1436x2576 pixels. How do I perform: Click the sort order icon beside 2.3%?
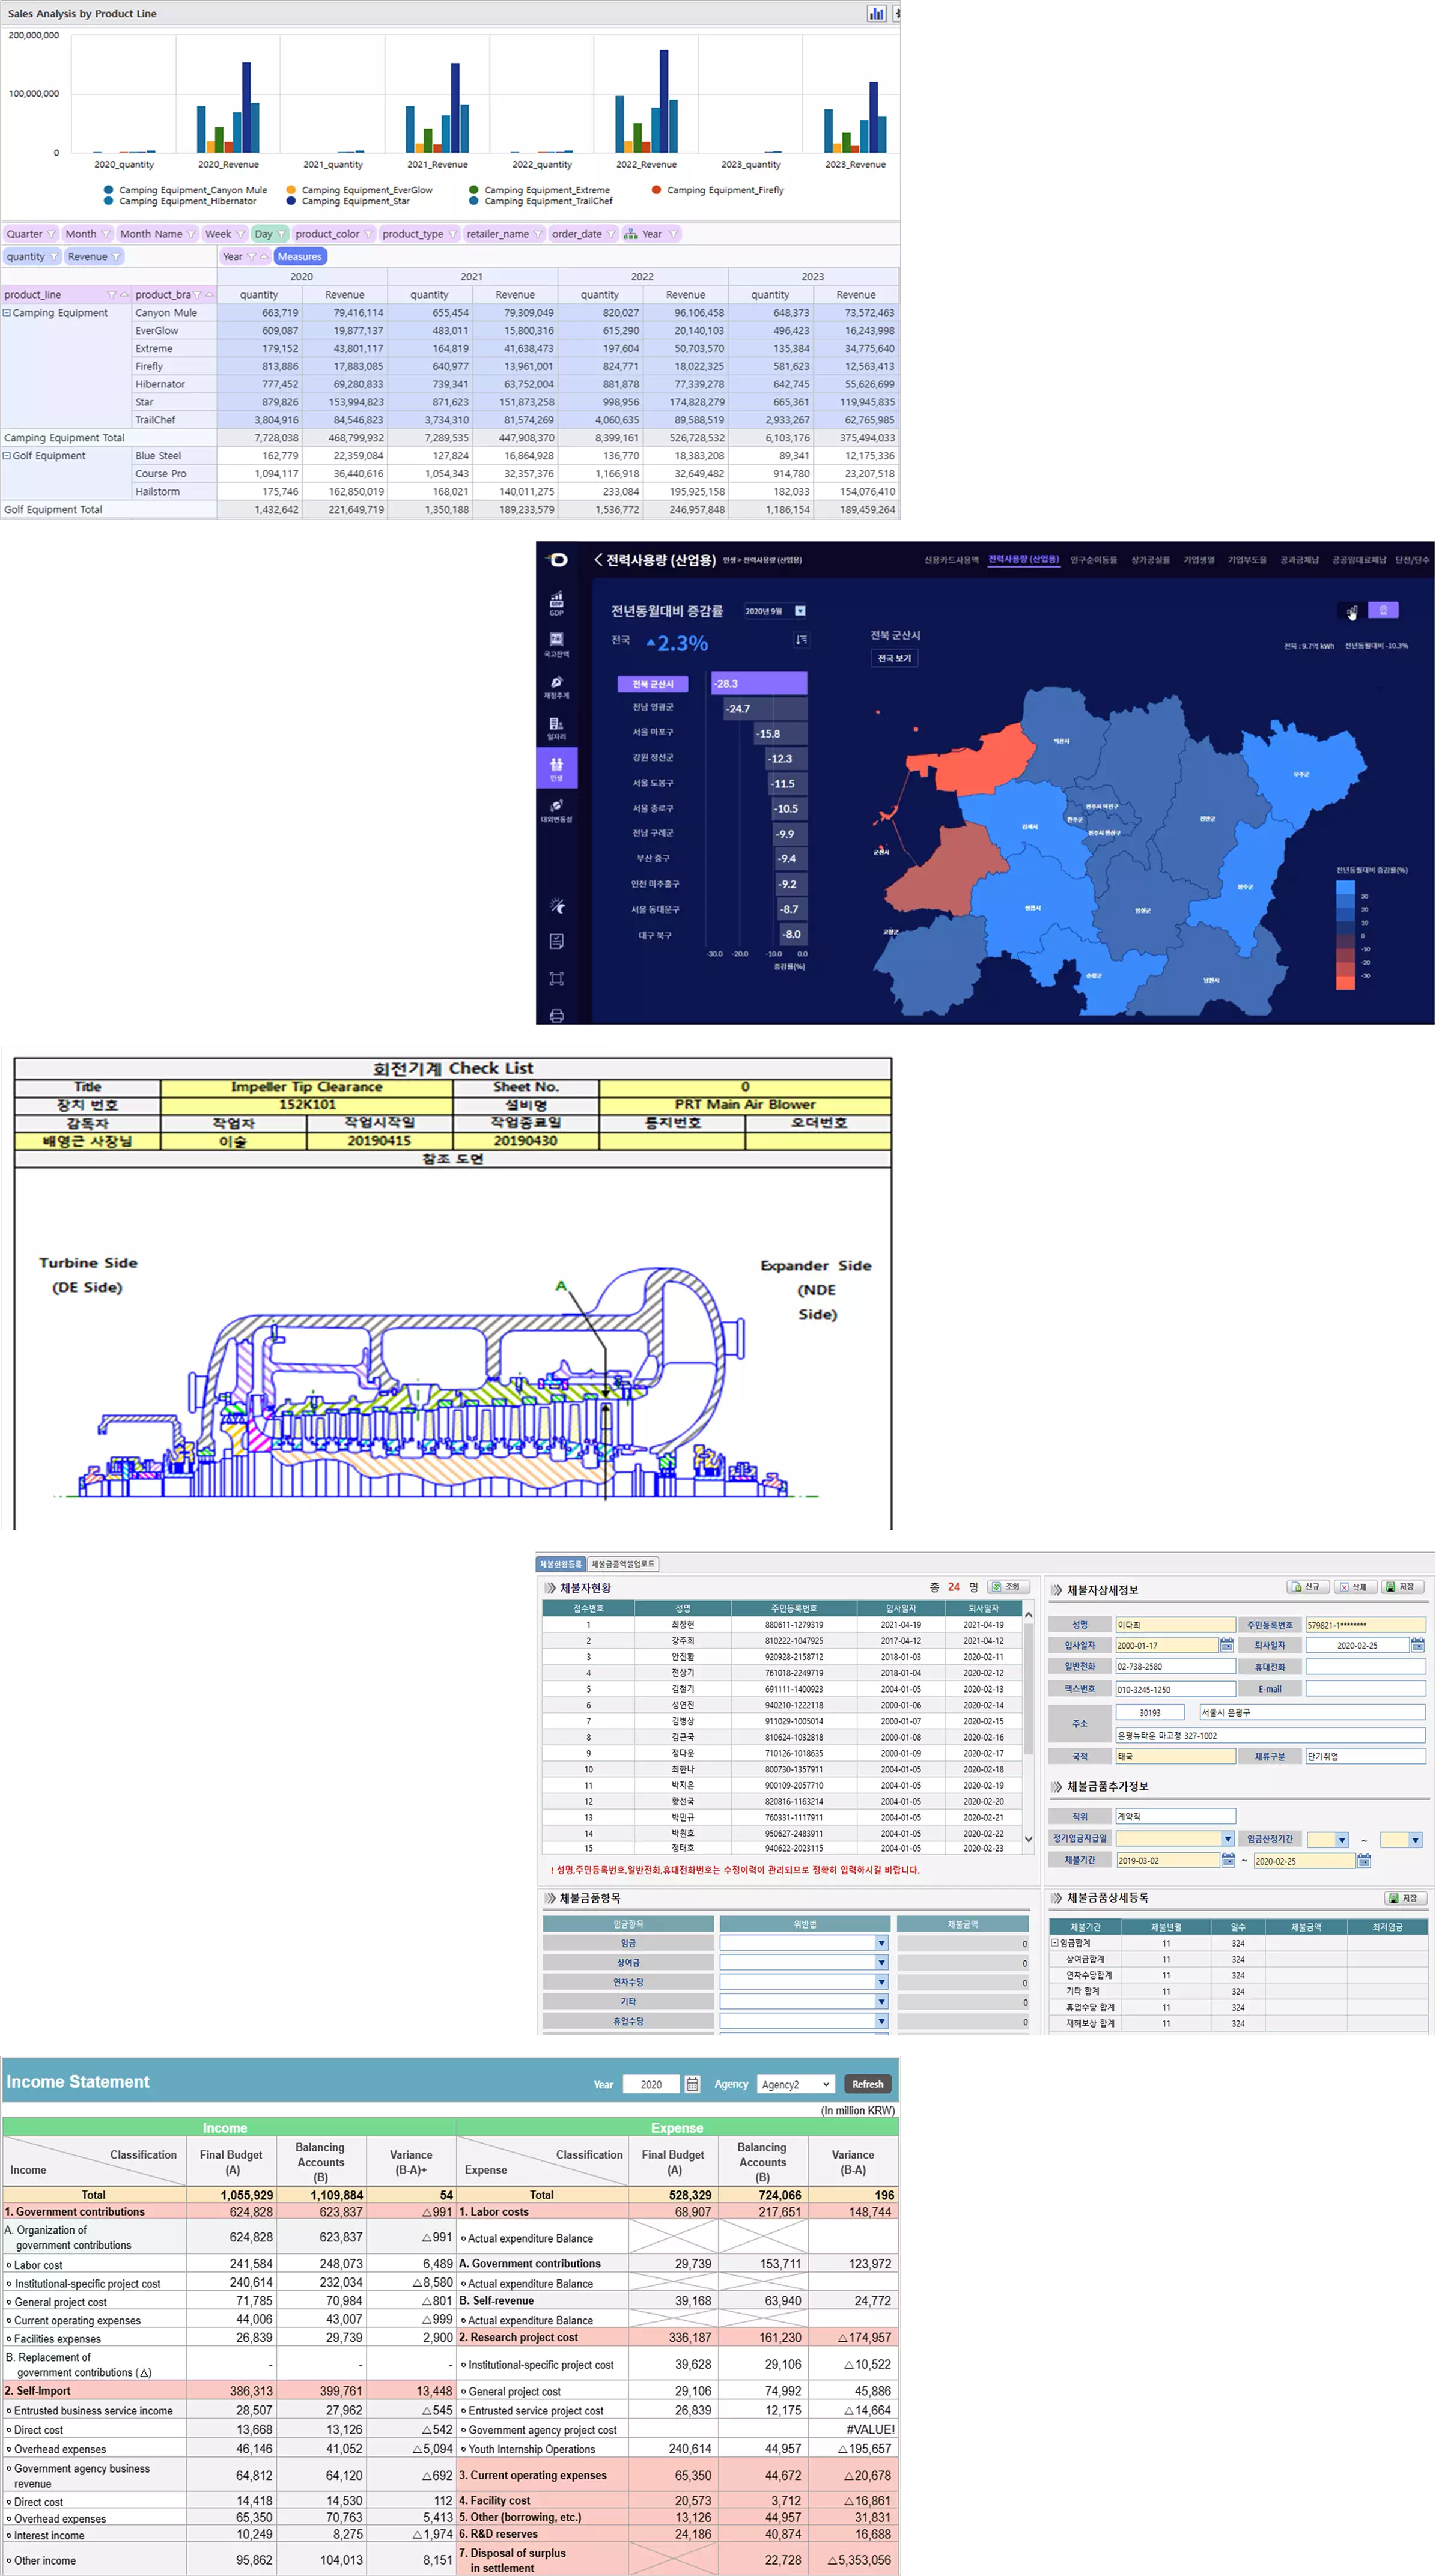[802, 639]
